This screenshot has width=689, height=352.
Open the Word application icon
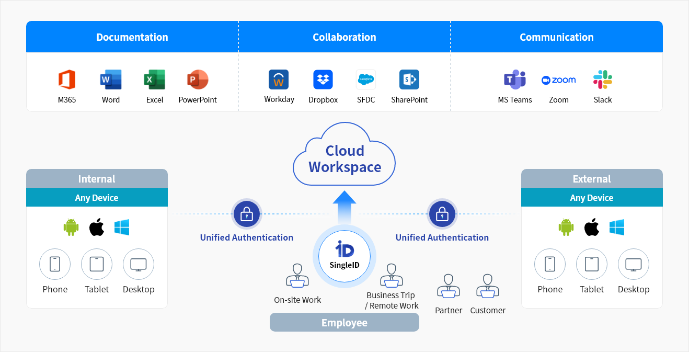[x=111, y=80]
